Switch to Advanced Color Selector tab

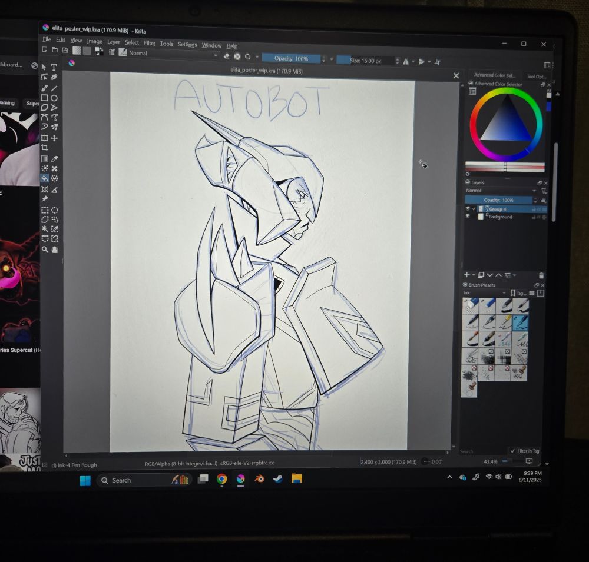494,75
